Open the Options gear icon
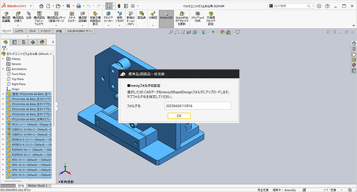 133,6
